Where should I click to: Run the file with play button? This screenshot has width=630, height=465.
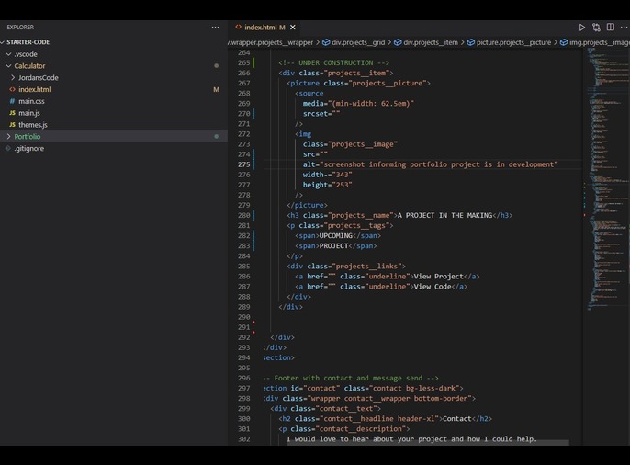(x=582, y=28)
